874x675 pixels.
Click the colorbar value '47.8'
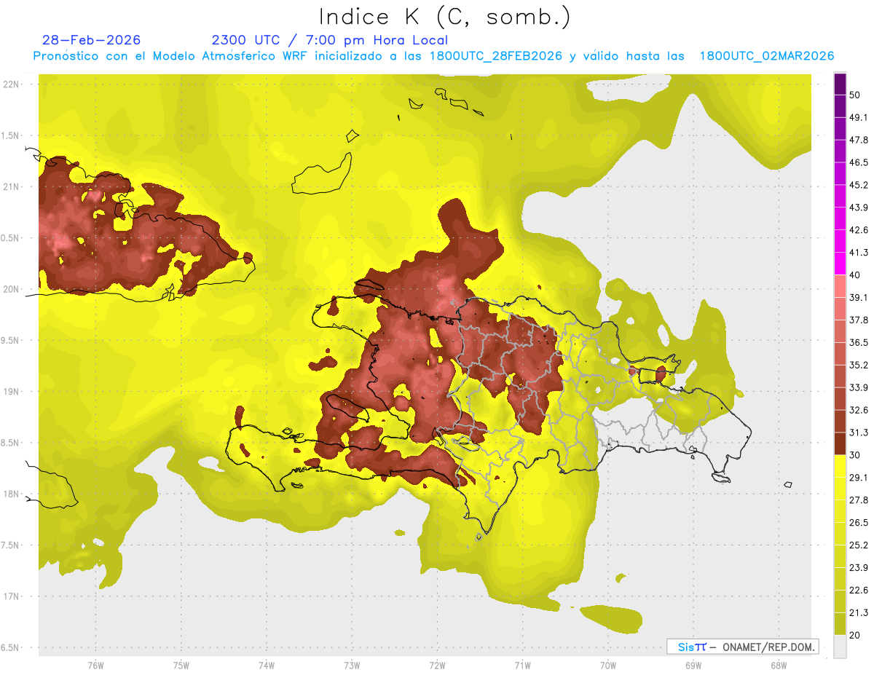coord(859,140)
